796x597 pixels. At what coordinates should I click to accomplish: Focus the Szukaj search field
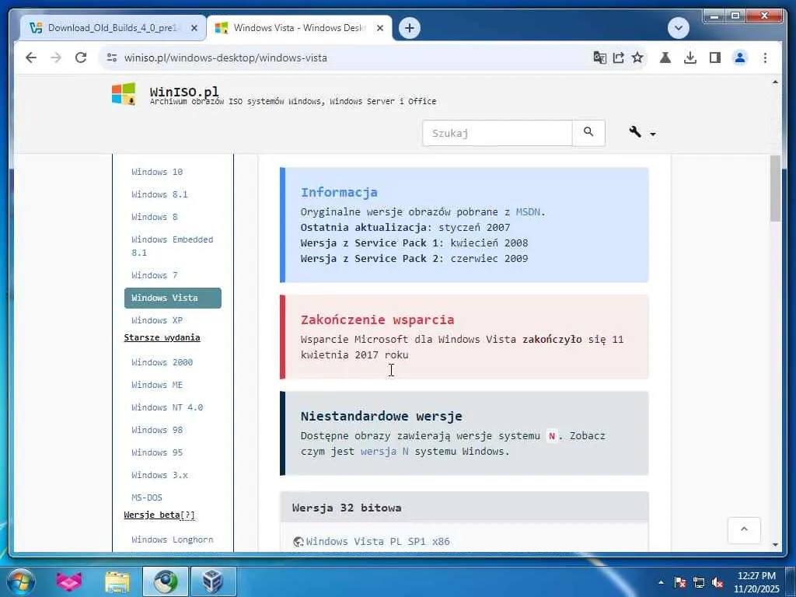[497, 133]
